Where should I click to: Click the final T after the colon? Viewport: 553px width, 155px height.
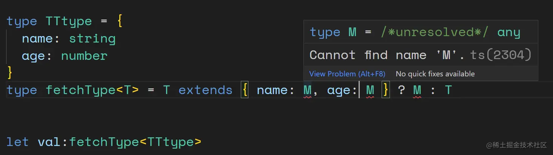(x=448, y=90)
